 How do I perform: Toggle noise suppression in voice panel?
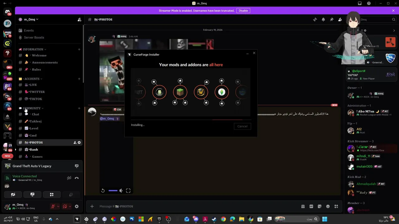pyautogui.click(x=69, y=178)
